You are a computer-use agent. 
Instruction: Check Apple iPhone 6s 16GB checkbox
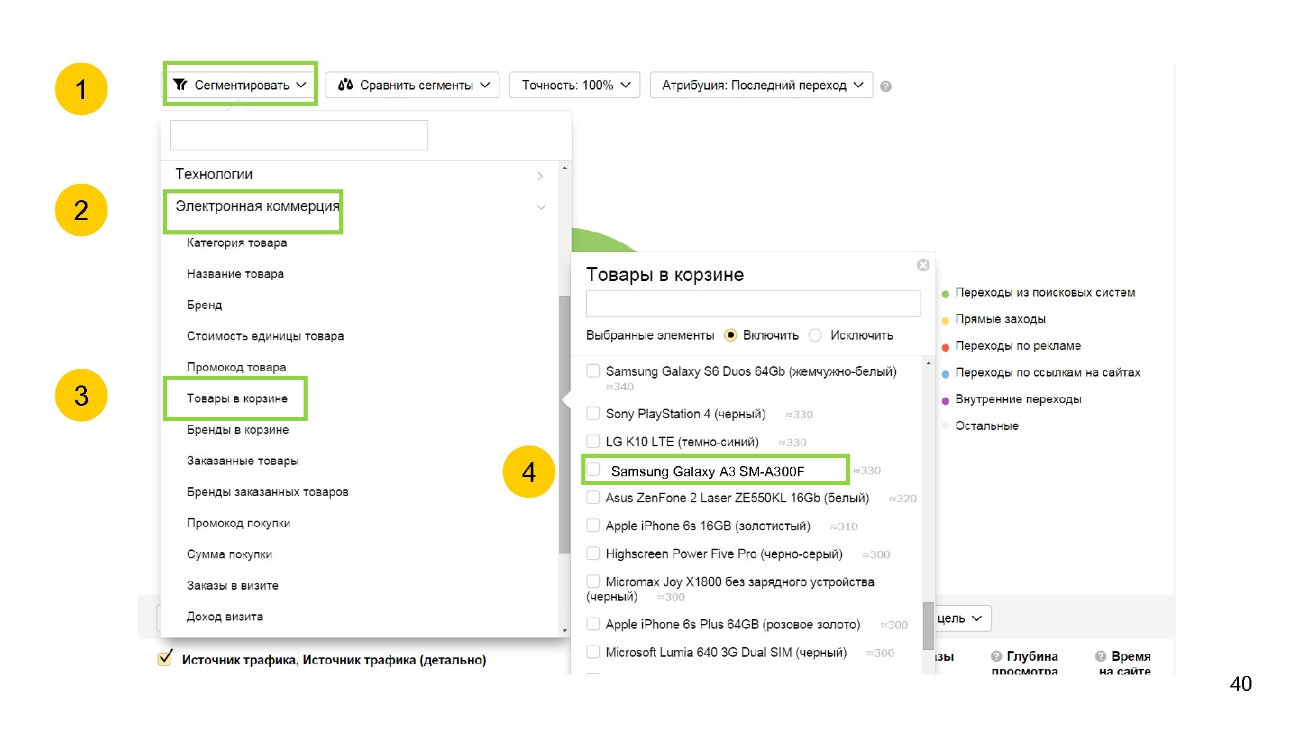pos(594,525)
